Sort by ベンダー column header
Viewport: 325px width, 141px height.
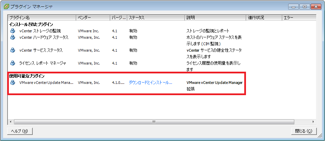93,18
